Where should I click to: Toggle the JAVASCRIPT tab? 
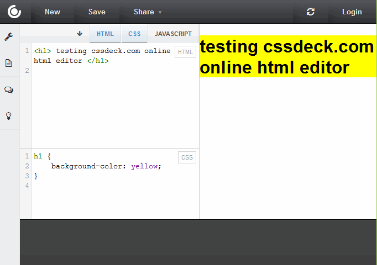pyautogui.click(x=173, y=34)
